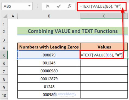Click empty Values cell next to 001245

104,63
